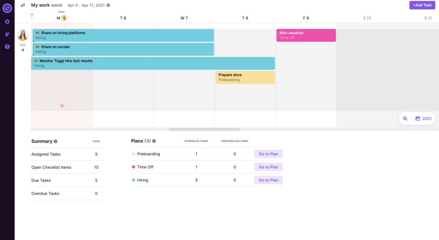
Task: Click the pink Mini-vacation task block
Action: (306, 35)
